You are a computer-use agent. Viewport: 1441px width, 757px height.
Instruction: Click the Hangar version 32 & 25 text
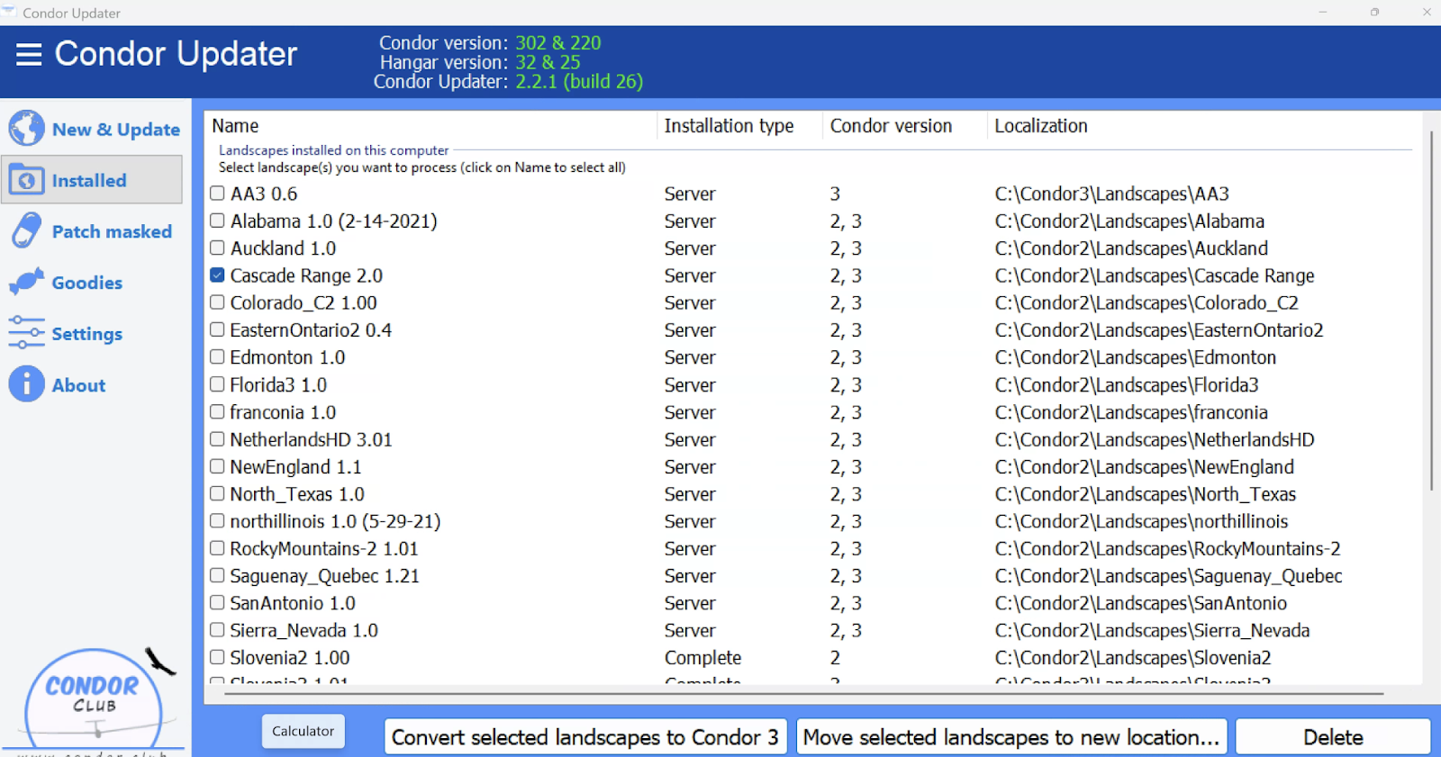tap(548, 62)
